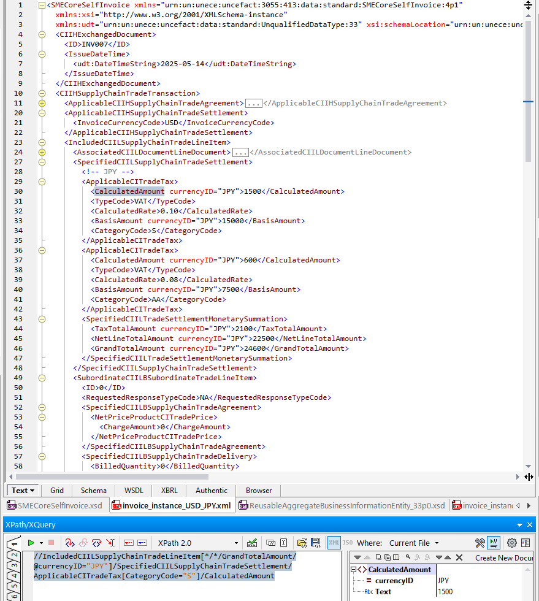Click the editor split view icon at top right
The width and height of the screenshot is (539, 601).
tap(528, 5)
